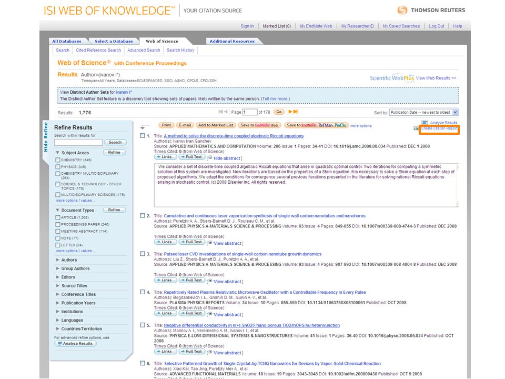The height and width of the screenshot is (379, 505).
Task: Expand the Conference Titles section
Action: (x=58, y=294)
